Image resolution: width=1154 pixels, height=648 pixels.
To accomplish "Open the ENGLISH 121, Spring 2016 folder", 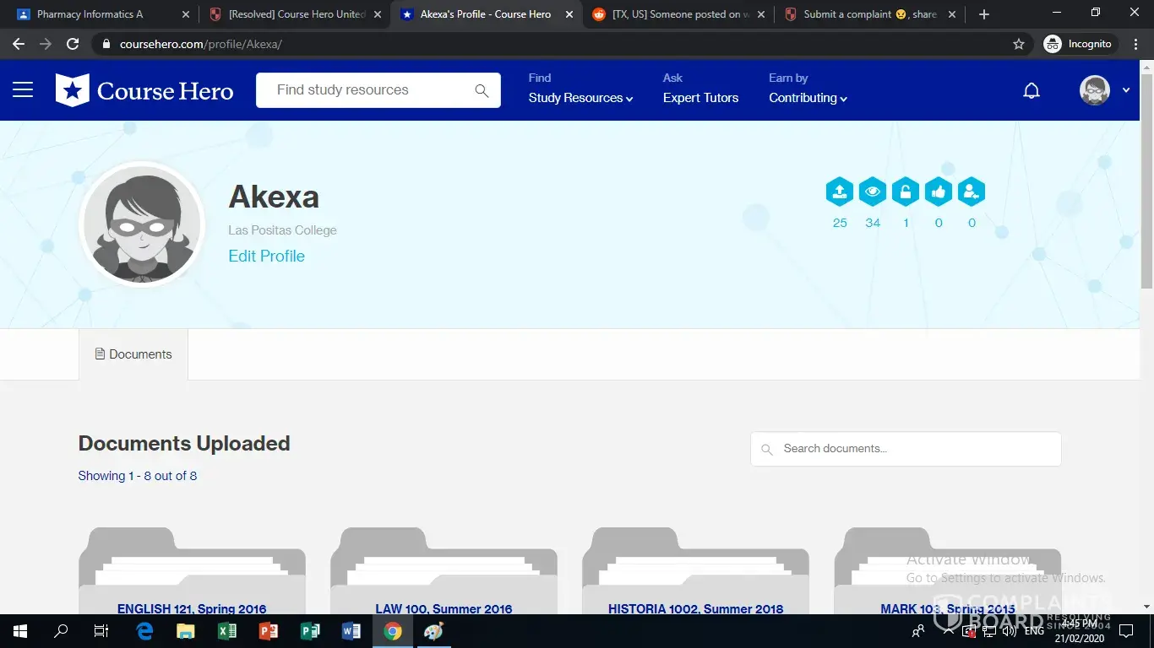I will (192, 571).
